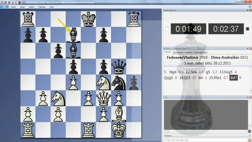Select the rook on a8

pos(28,19)
